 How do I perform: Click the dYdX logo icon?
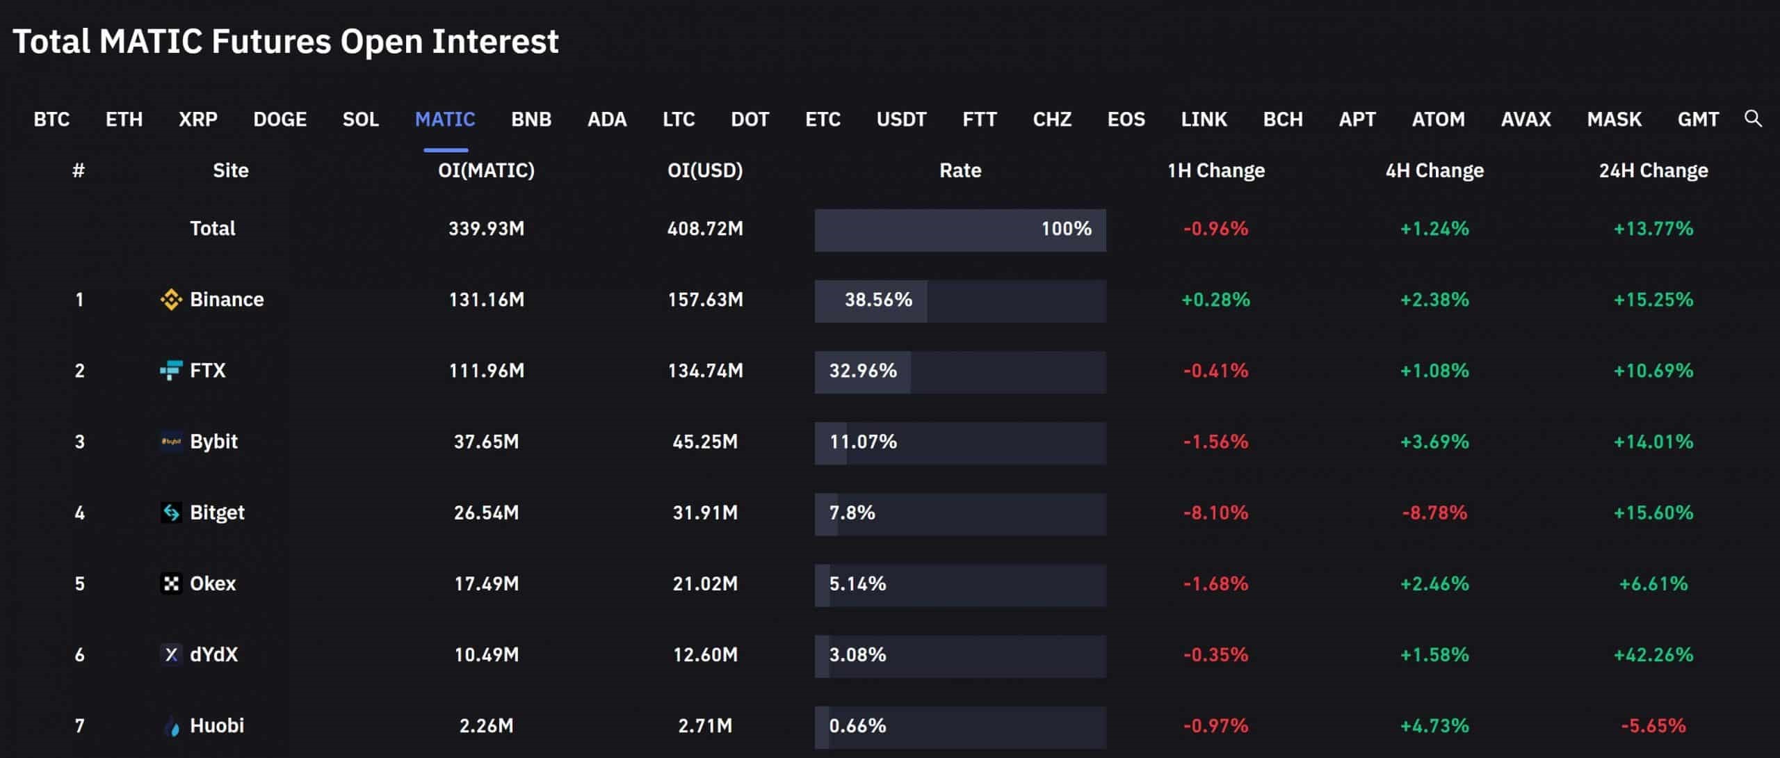pyautogui.click(x=171, y=654)
